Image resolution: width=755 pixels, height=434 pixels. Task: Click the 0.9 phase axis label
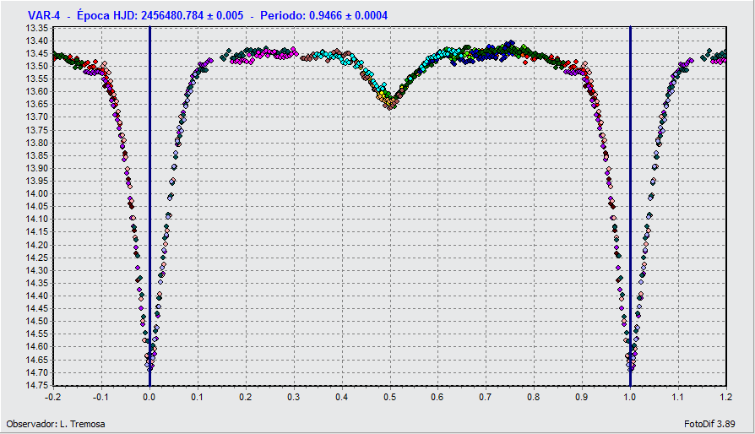click(582, 397)
